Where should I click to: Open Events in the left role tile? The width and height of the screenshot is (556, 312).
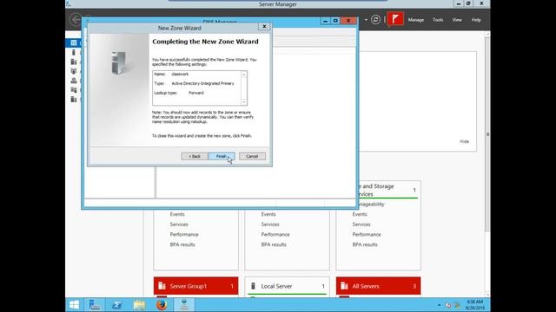pyautogui.click(x=177, y=214)
